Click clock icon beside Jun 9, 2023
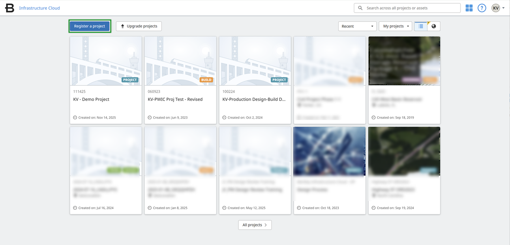Image resolution: width=510 pixels, height=245 pixels. tap(150, 117)
